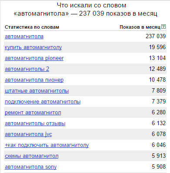Click the Показов в месяц column header
Viewport: 170px width, 173px height.
(x=140, y=27)
